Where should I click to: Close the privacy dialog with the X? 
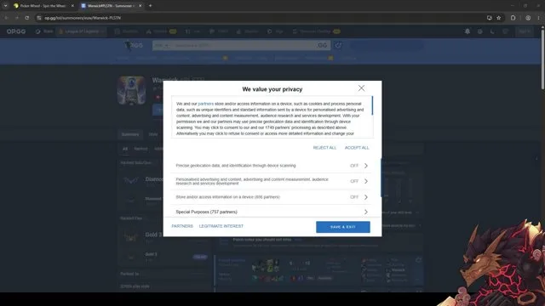(x=361, y=88)
